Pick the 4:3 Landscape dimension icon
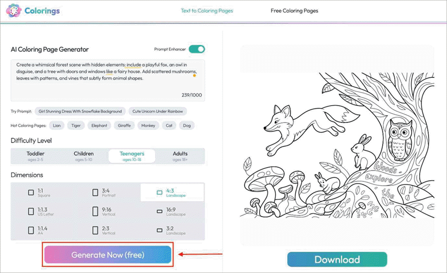The width and height of the screenshot is (447, 273). (x=159, y=192)
